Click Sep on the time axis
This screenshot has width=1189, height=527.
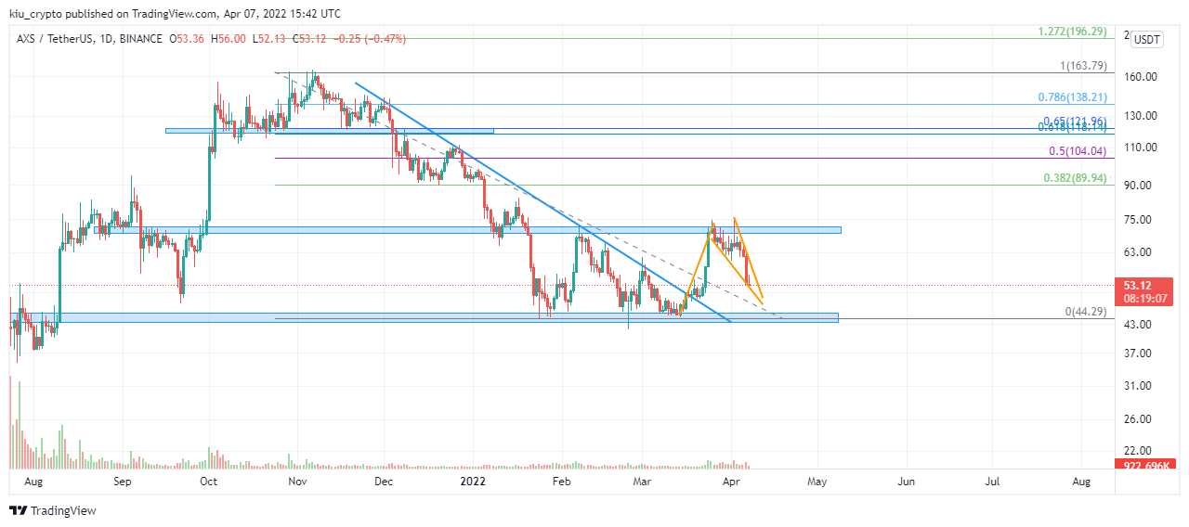tap(123, 482)
